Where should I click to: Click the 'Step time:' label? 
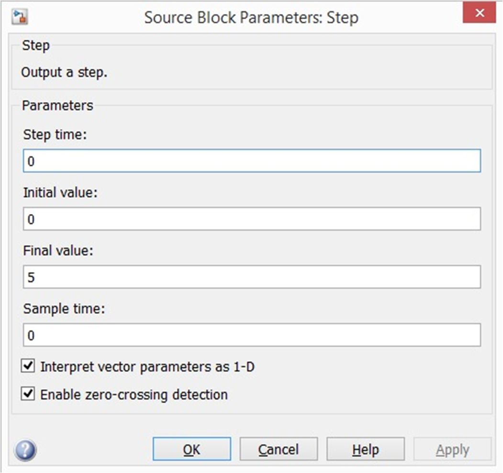[x=55, y=135]
